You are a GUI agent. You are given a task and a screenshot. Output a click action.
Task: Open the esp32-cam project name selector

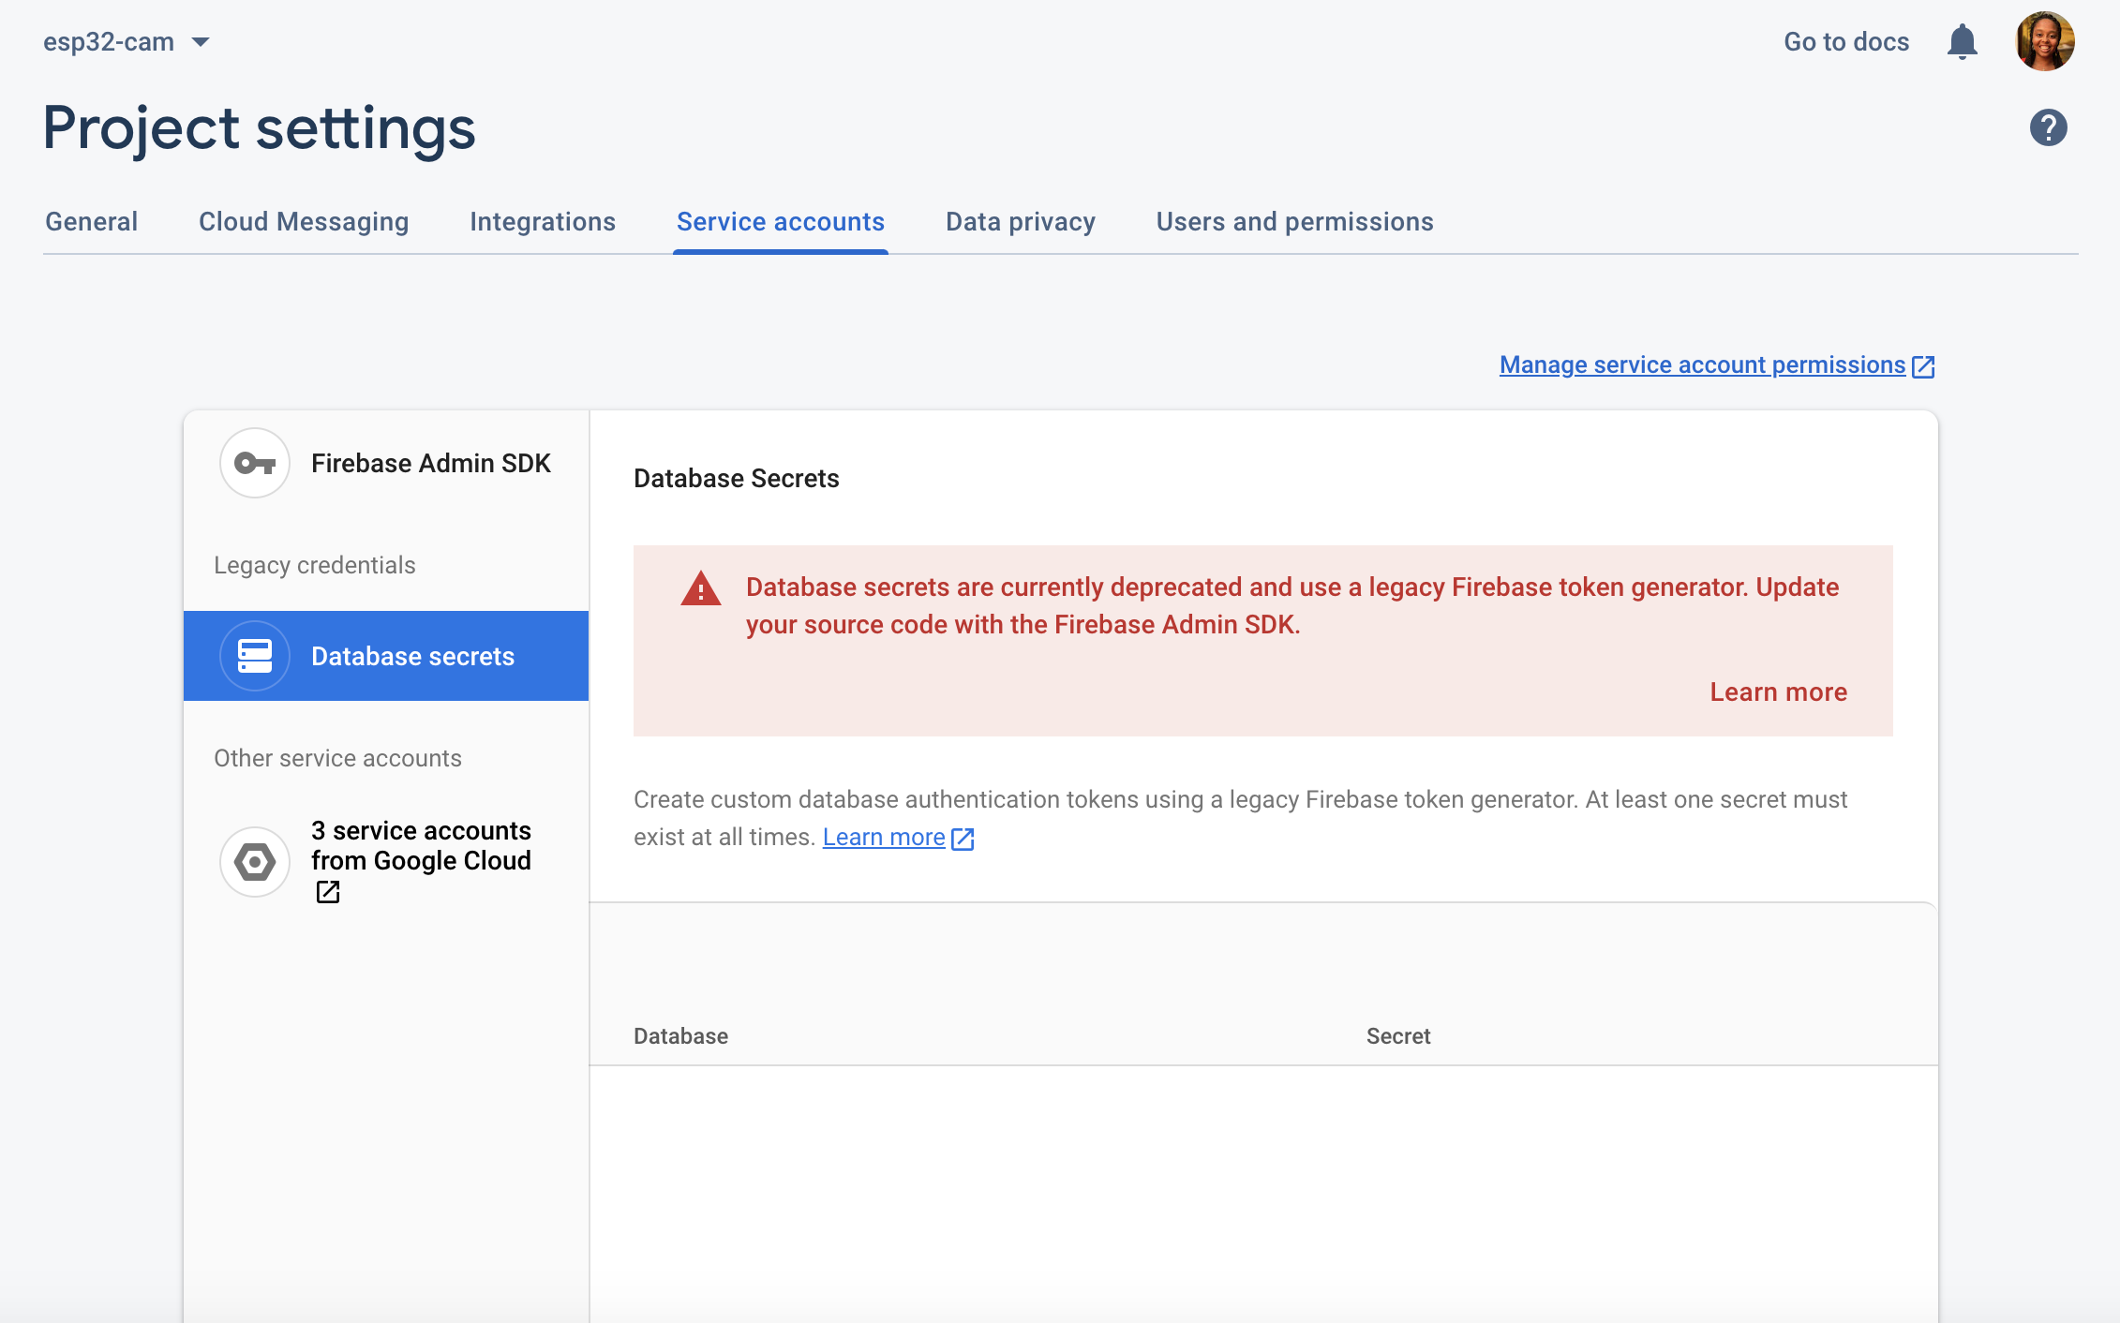coord(127,42)
